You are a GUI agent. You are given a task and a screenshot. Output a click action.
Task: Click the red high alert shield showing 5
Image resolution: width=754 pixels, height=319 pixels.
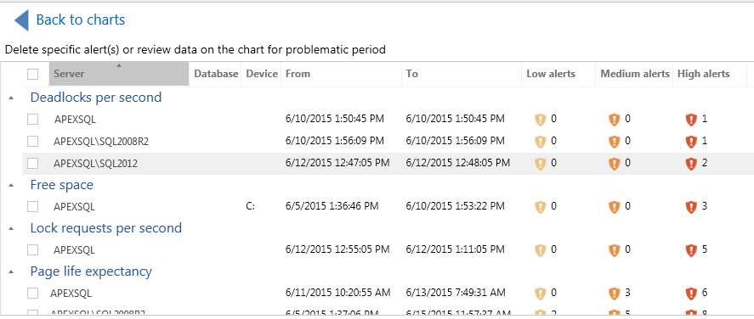point(691,250)
